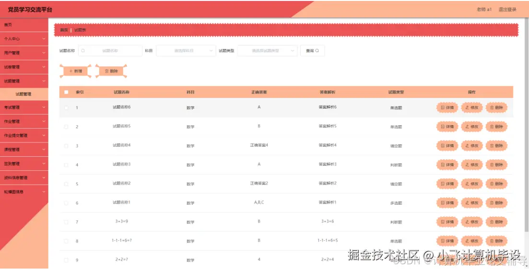The height and width of the screenshot is (270, 529).
Task: Tick the 2+2=? row checkbox
Action: 66,260
